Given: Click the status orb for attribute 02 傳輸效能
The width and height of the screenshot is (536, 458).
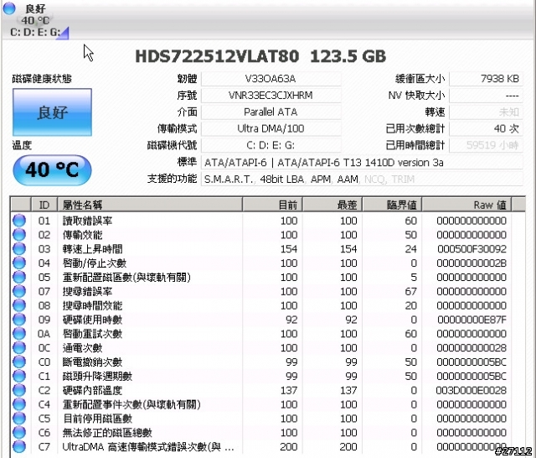Looking at the screenshot, I should [19, 235].
